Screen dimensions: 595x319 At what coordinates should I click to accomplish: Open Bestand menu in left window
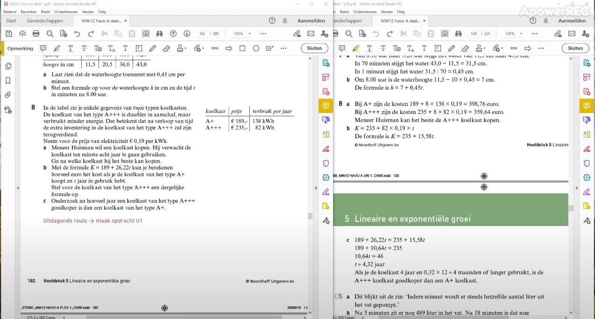[9, 12]
